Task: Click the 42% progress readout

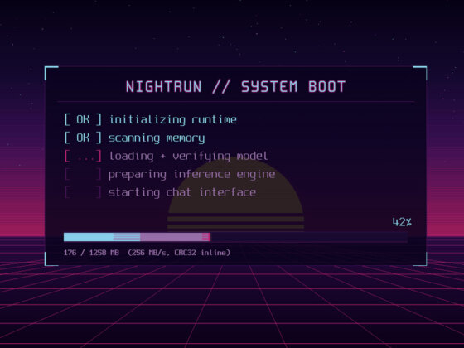Action: tap(402, 222)
